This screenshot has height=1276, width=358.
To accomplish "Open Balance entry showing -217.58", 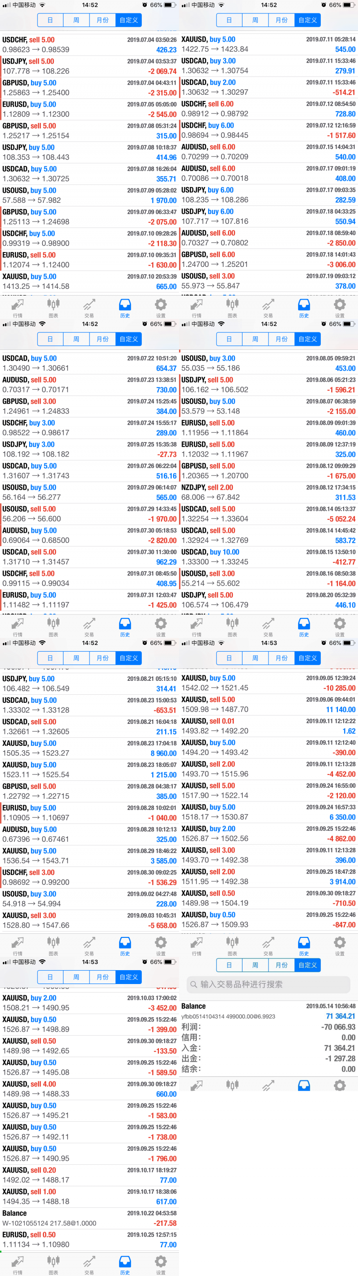I will click(x=89, y=1218).
